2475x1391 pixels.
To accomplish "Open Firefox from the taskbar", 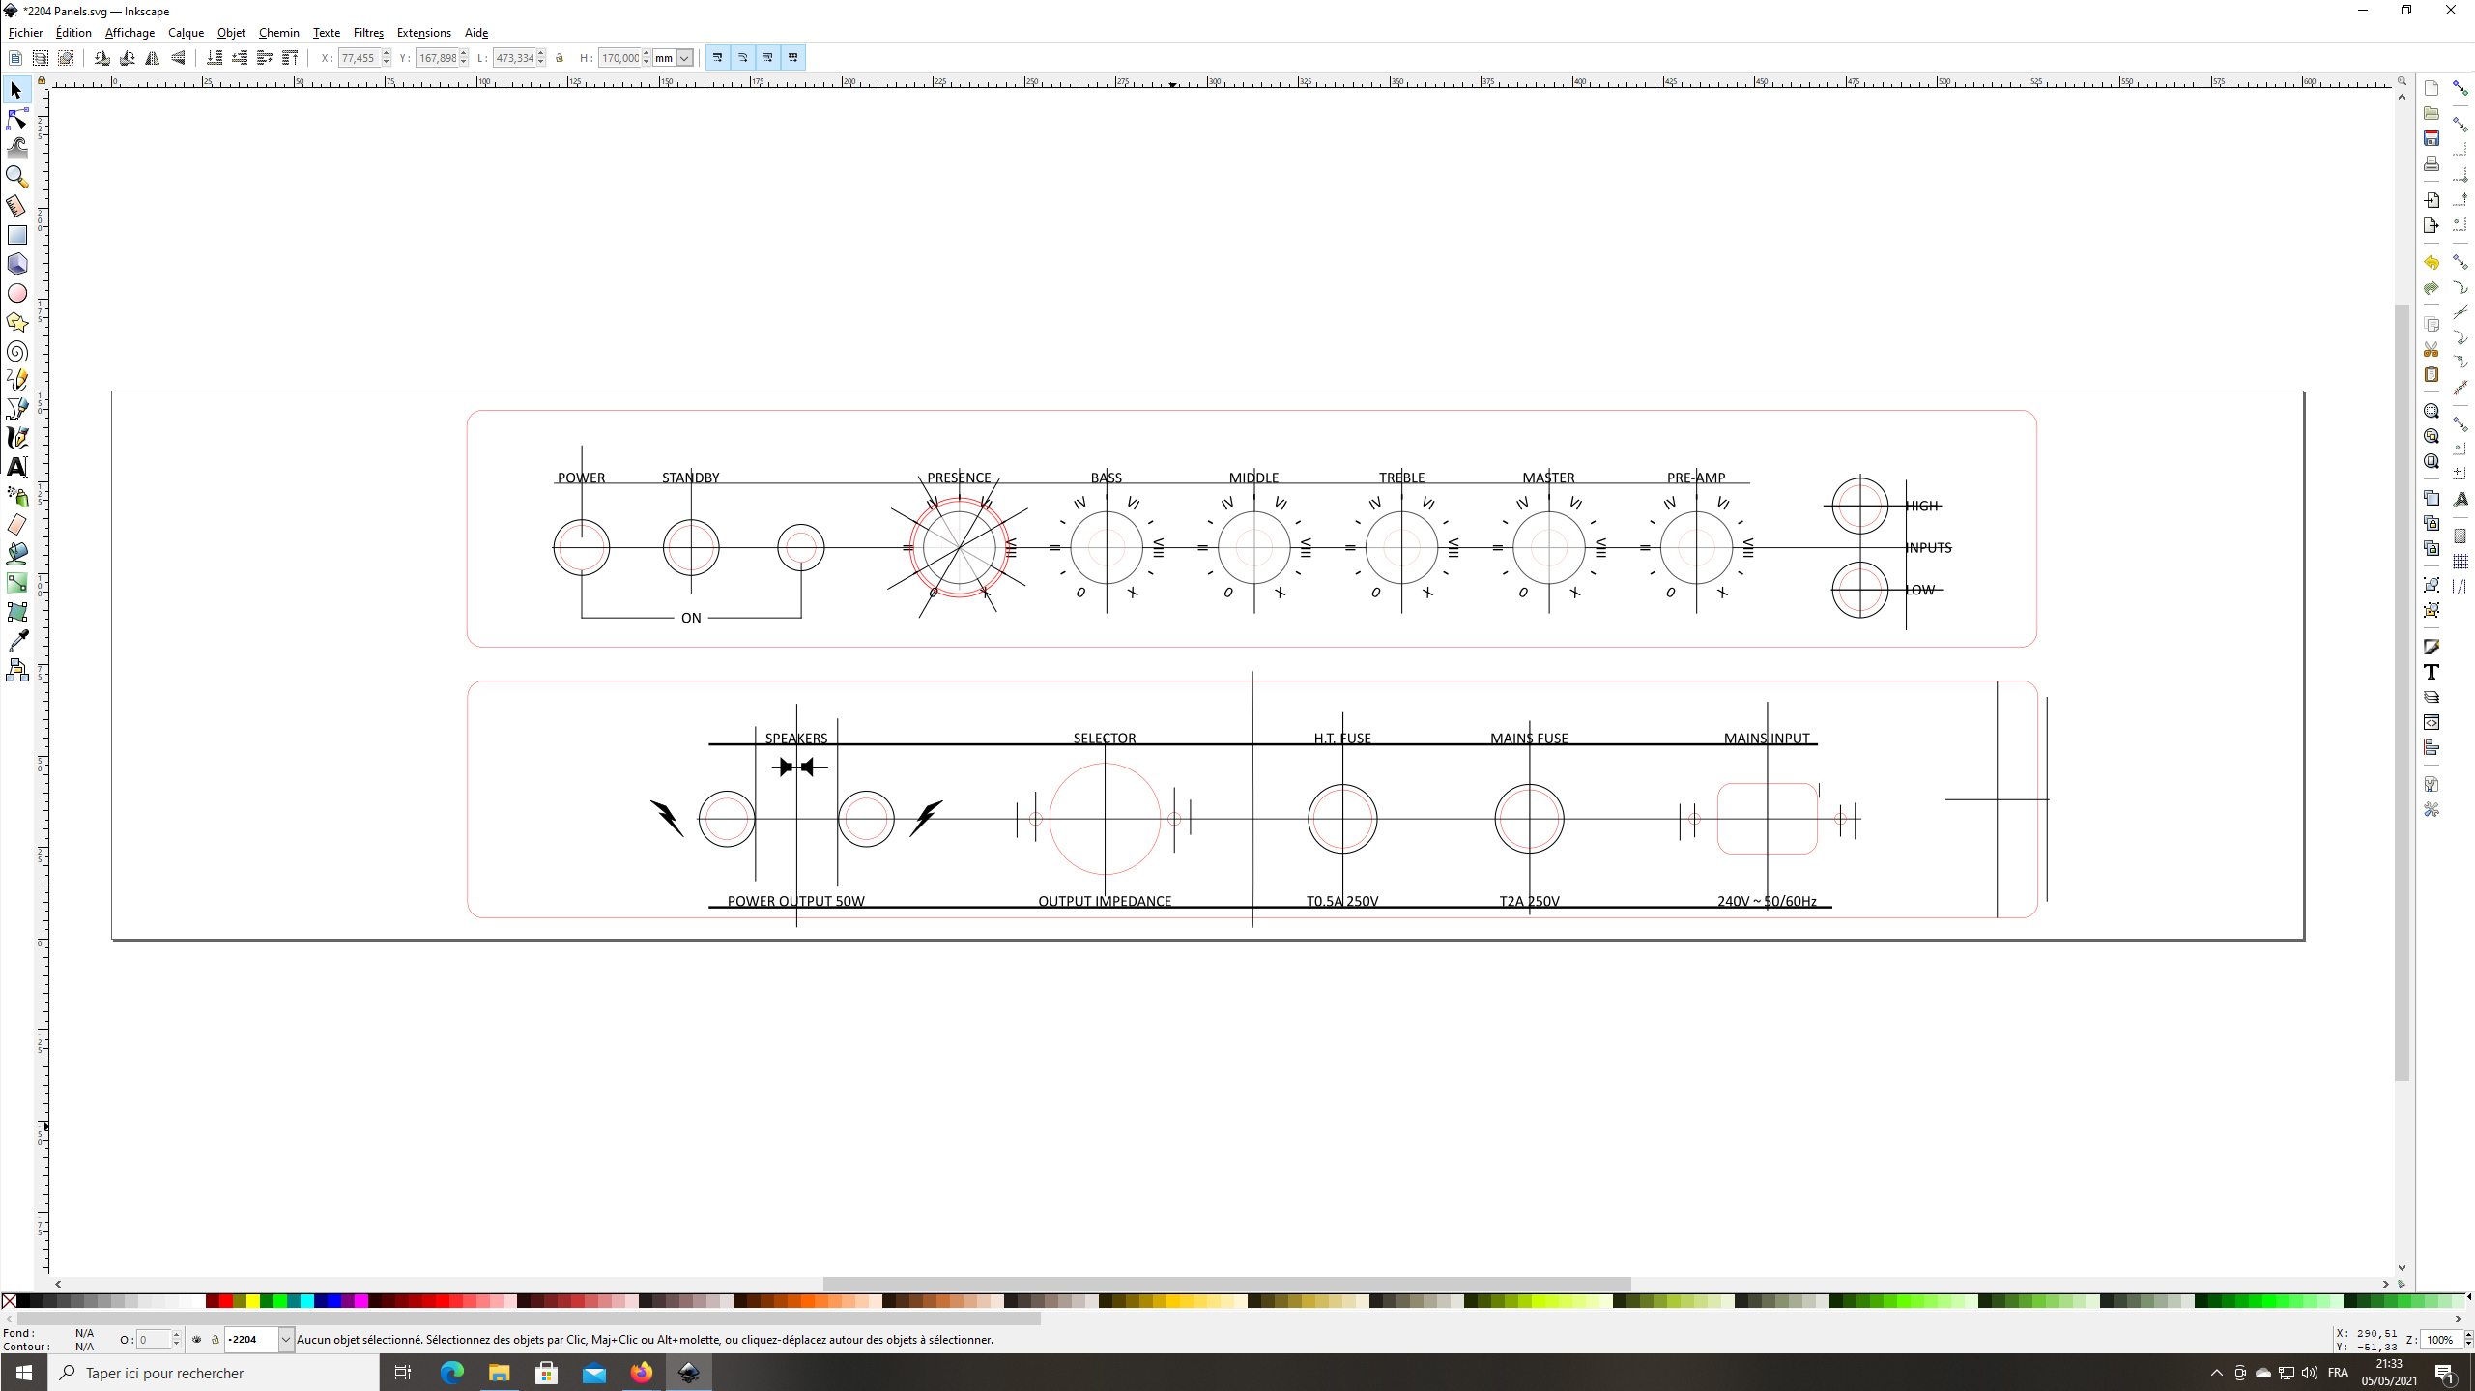I will coord(642,1372).
